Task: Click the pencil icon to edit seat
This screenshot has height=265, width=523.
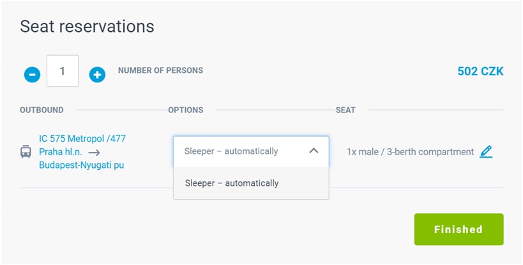Action: (x=486, y=152)
